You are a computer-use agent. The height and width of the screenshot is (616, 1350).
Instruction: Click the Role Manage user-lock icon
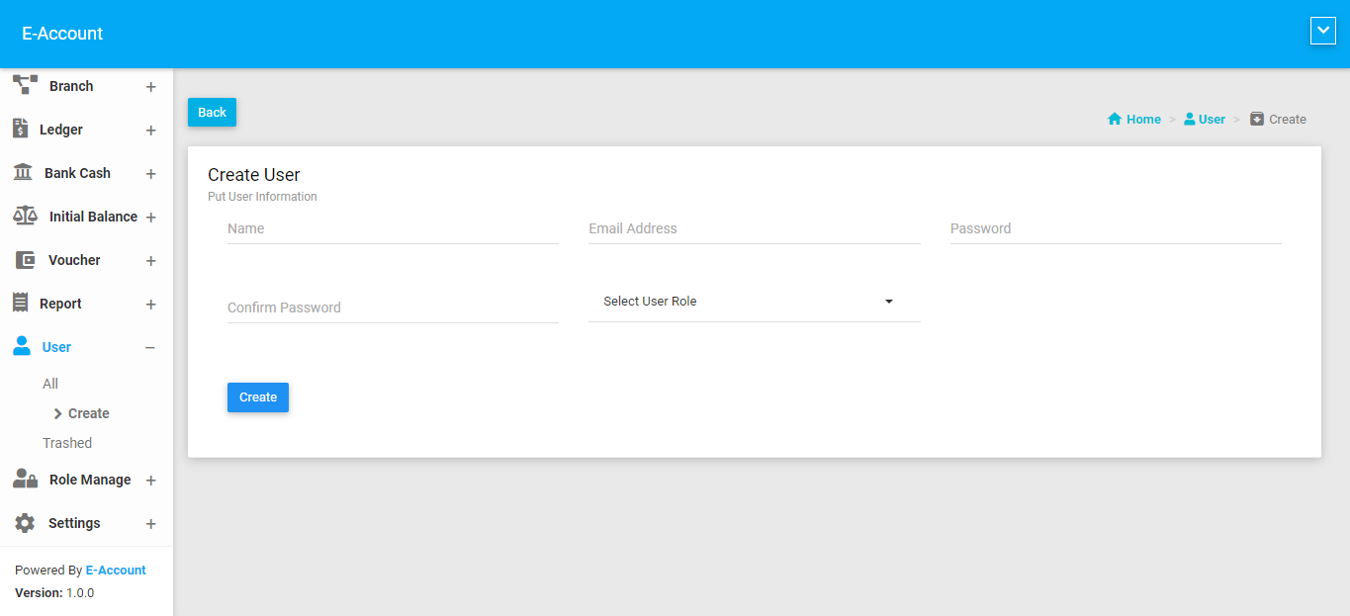(25, 480)
